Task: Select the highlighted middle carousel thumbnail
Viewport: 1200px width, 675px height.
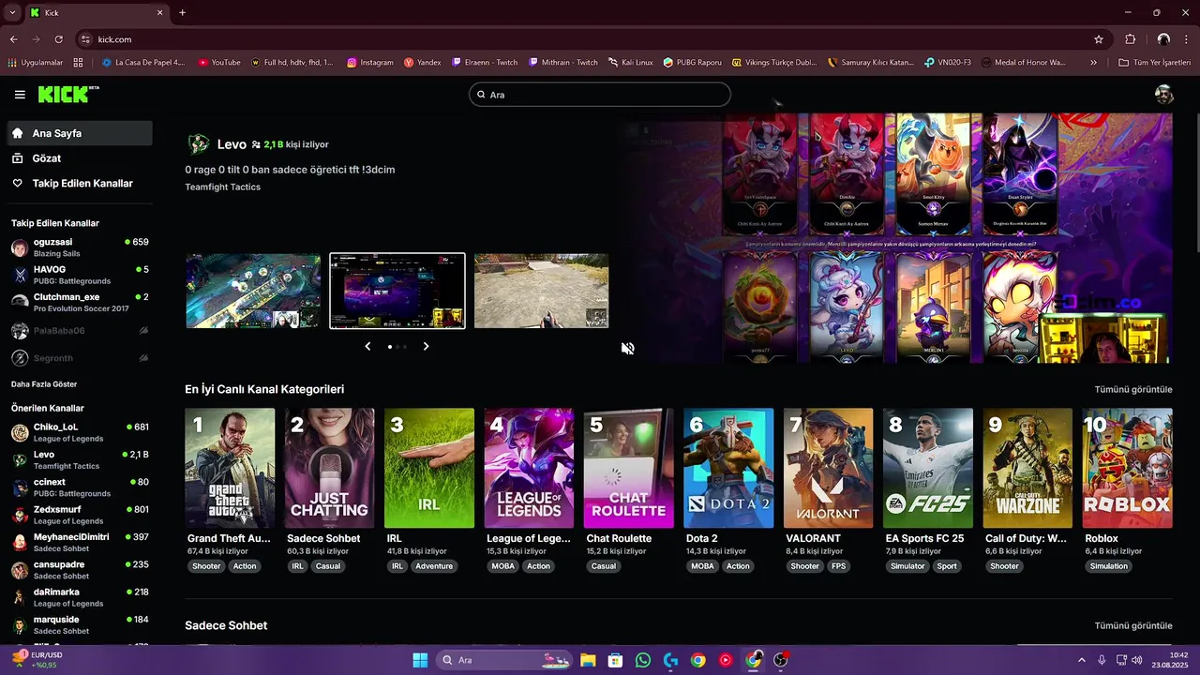Action: (x=397, y=291)
